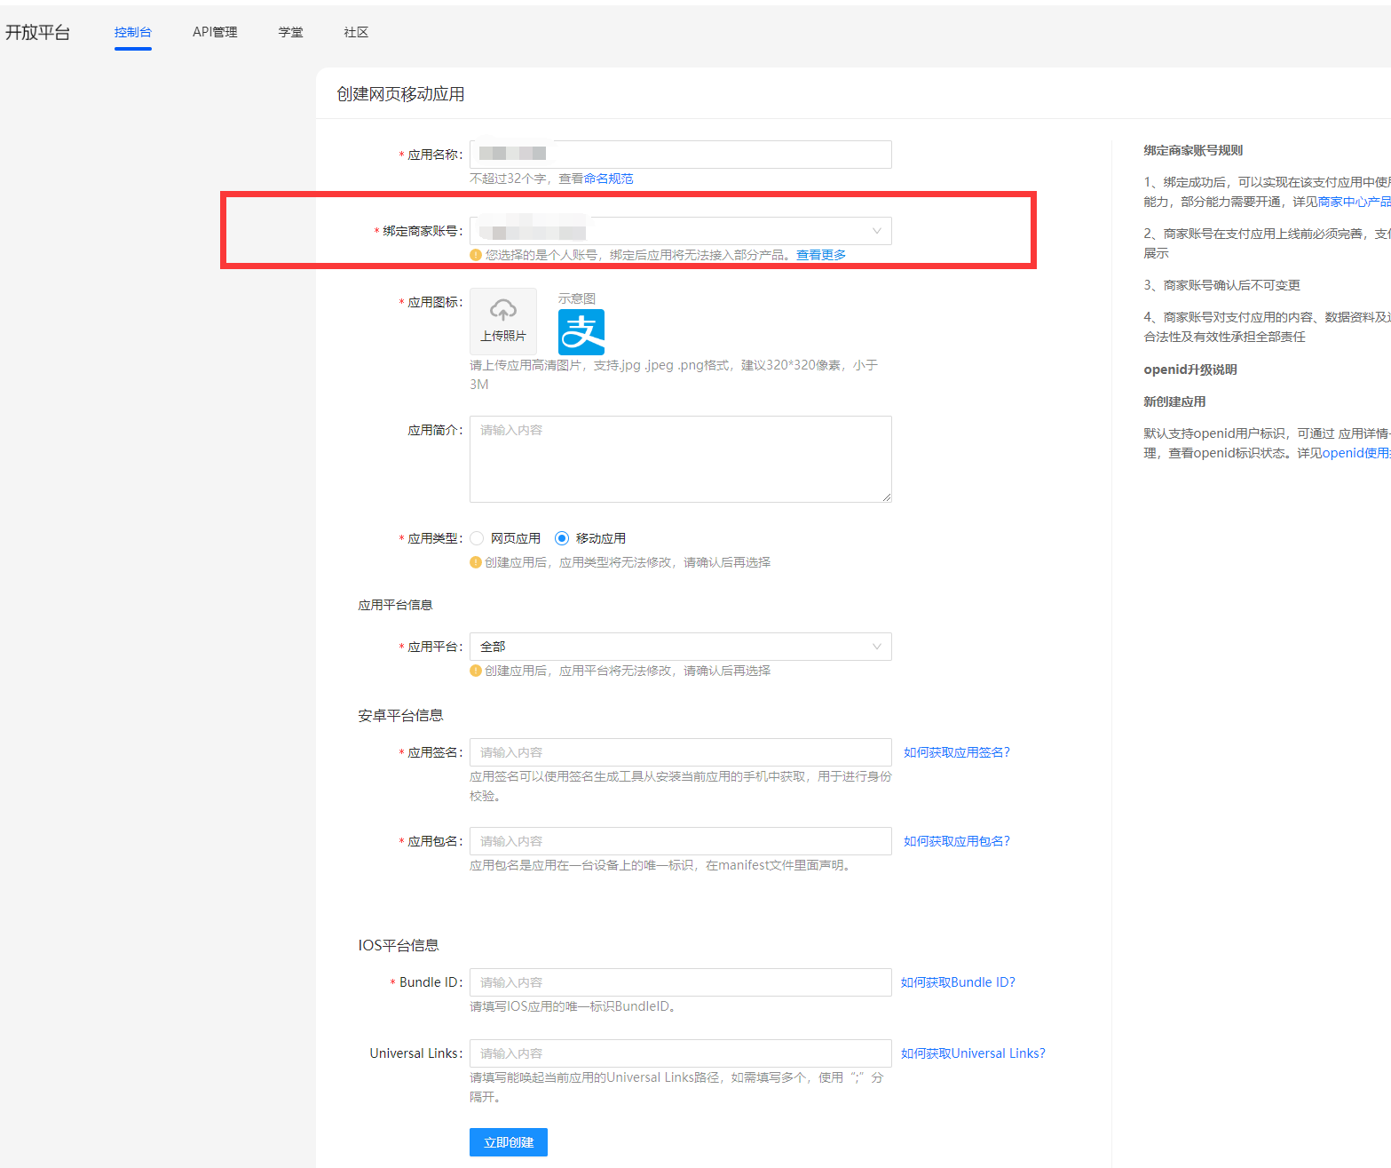Click the Alipay sample icon image
Image resolution: width=1391 pixels, height=1168 pixels.
pos(581,332)
